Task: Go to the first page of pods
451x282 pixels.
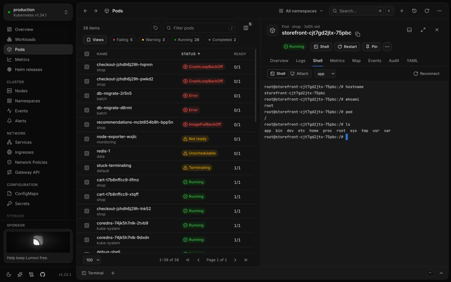Action: click(x=188, y=260)
